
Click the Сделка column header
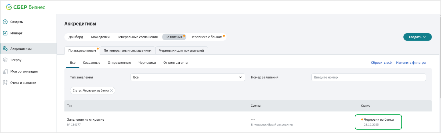(x=255, y=106)
